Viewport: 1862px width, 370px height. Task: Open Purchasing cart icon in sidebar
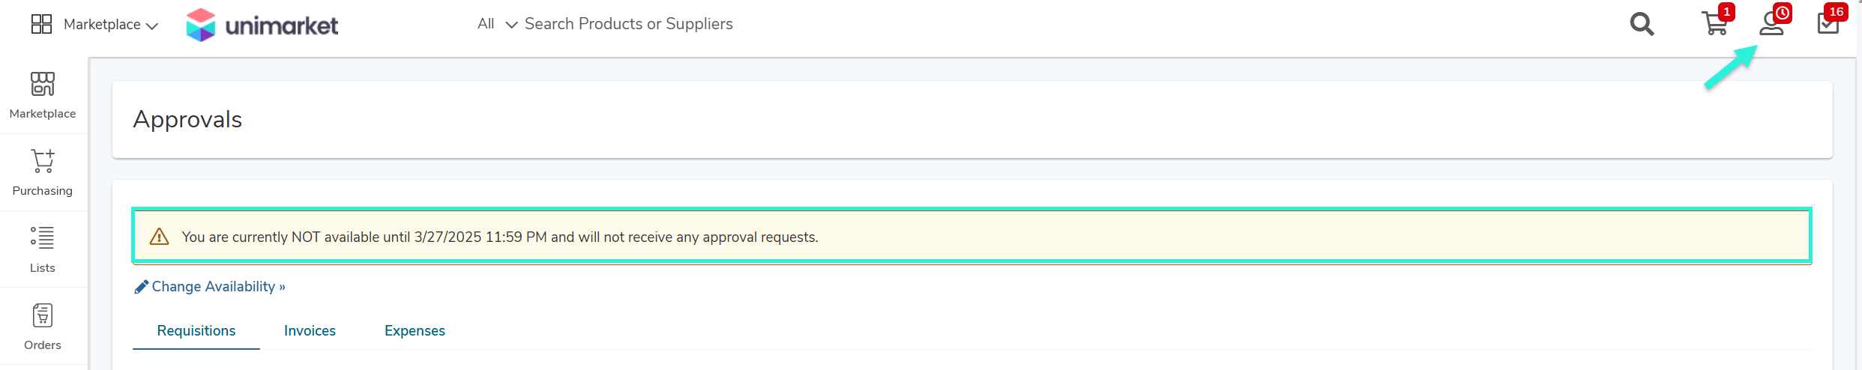43,161
